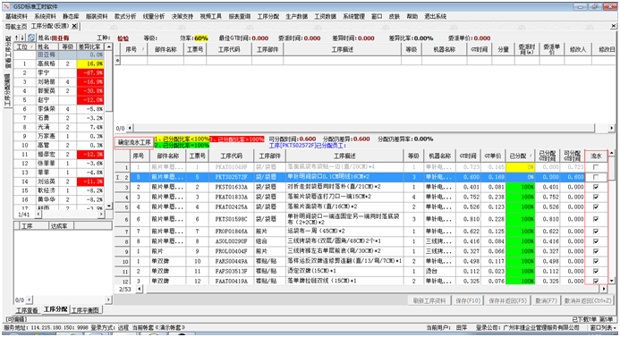
Task: Switch to the 工序平衡图 bottom tab
Action: click(x=85, y=310)
